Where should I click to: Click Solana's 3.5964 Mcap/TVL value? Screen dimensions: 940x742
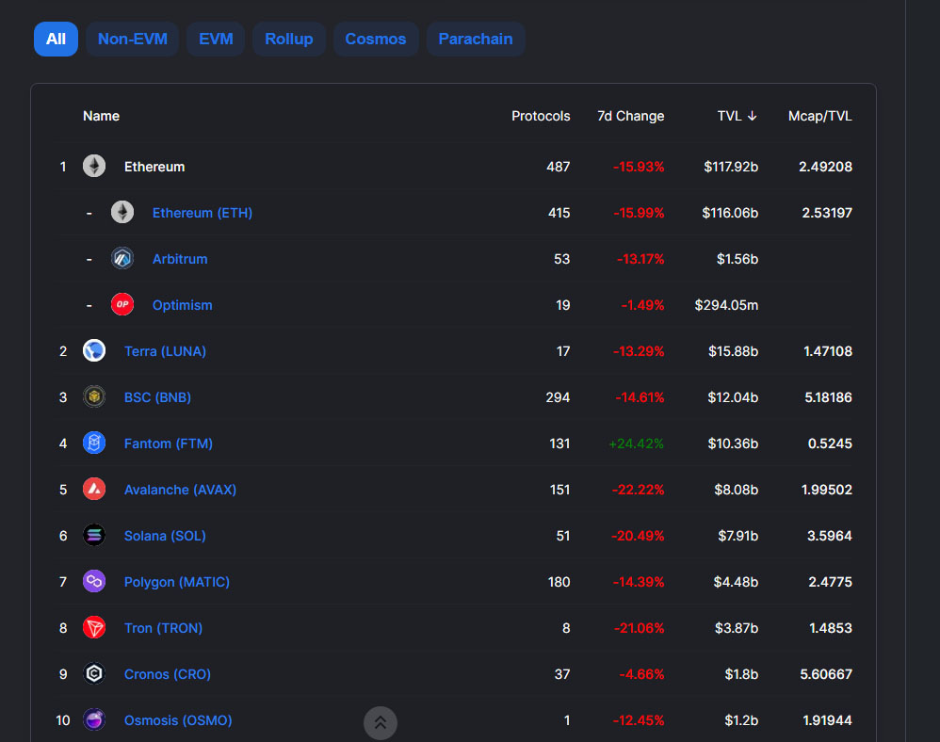(830, 536)
